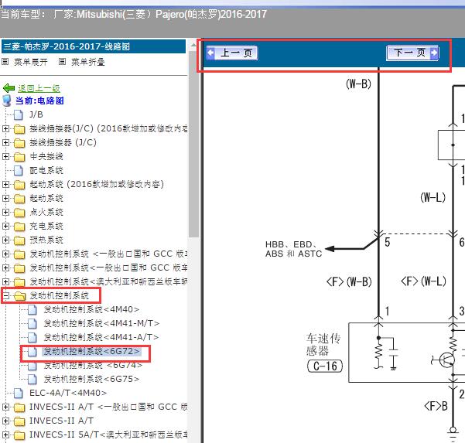This screenshot has width=465, height=443.
Task: Click the J/B document icon
Action: [19, 114]
